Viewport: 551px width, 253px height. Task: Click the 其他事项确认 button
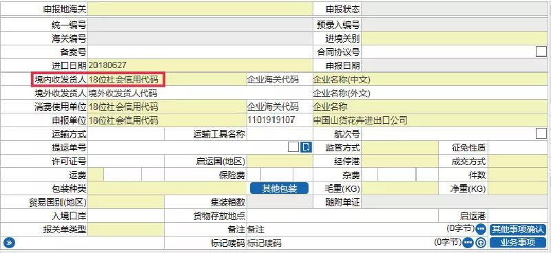click(518, 230)
